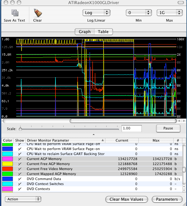Select the Current AGP Memory row name

tap(44, 159)
